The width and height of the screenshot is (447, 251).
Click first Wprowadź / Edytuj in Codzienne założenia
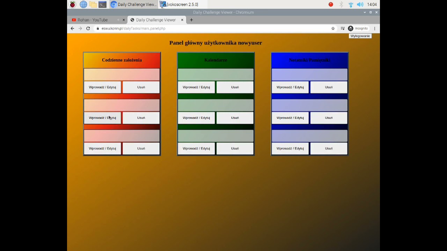[102, 87]
